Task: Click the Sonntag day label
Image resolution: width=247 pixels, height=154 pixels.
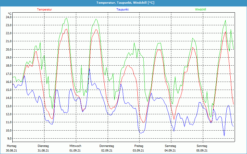Action: (x=202, y=146)
